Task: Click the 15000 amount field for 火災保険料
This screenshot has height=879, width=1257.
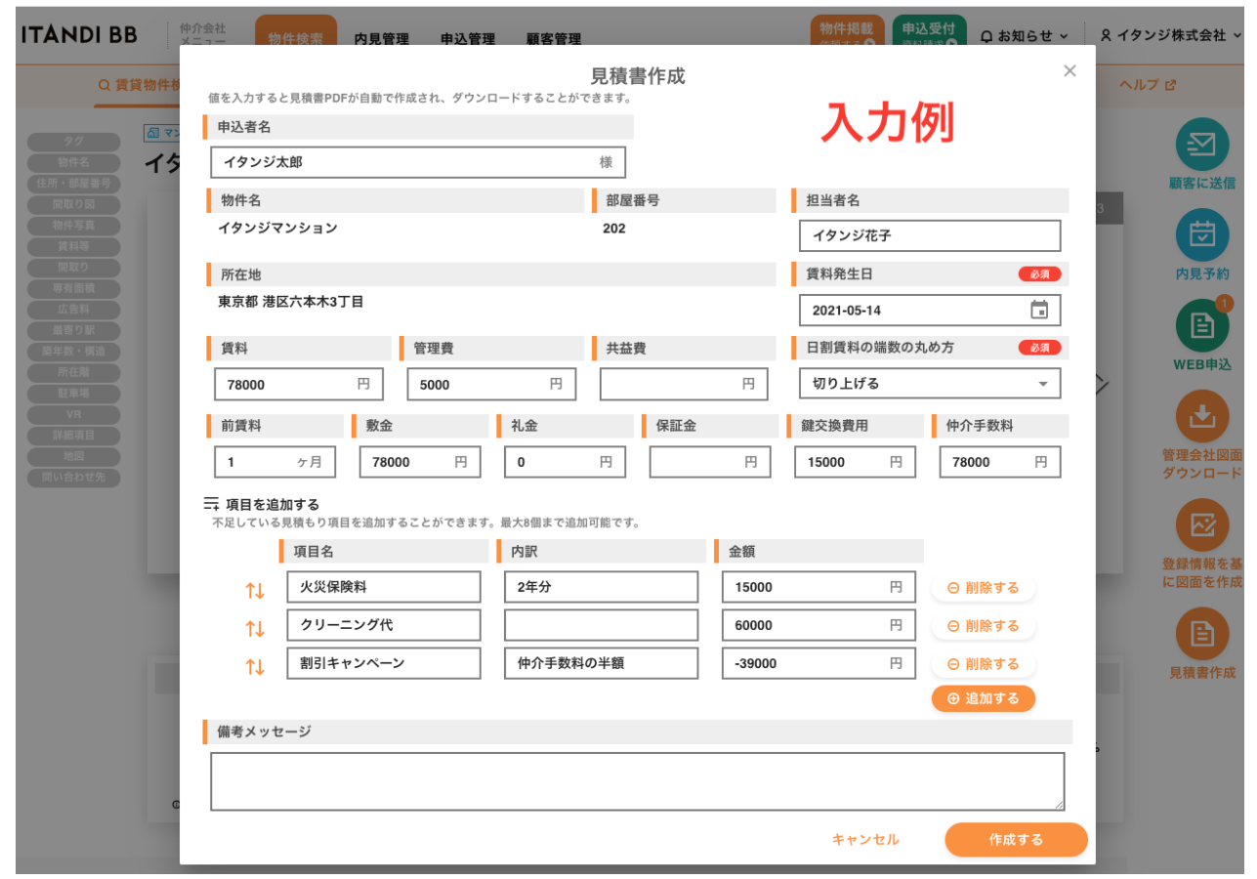Action: point(819,587)
